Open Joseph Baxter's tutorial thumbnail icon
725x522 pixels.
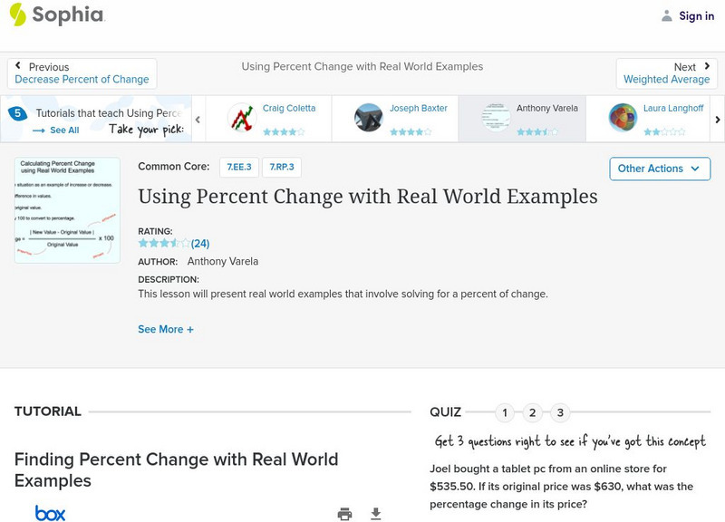pos(370,117)
